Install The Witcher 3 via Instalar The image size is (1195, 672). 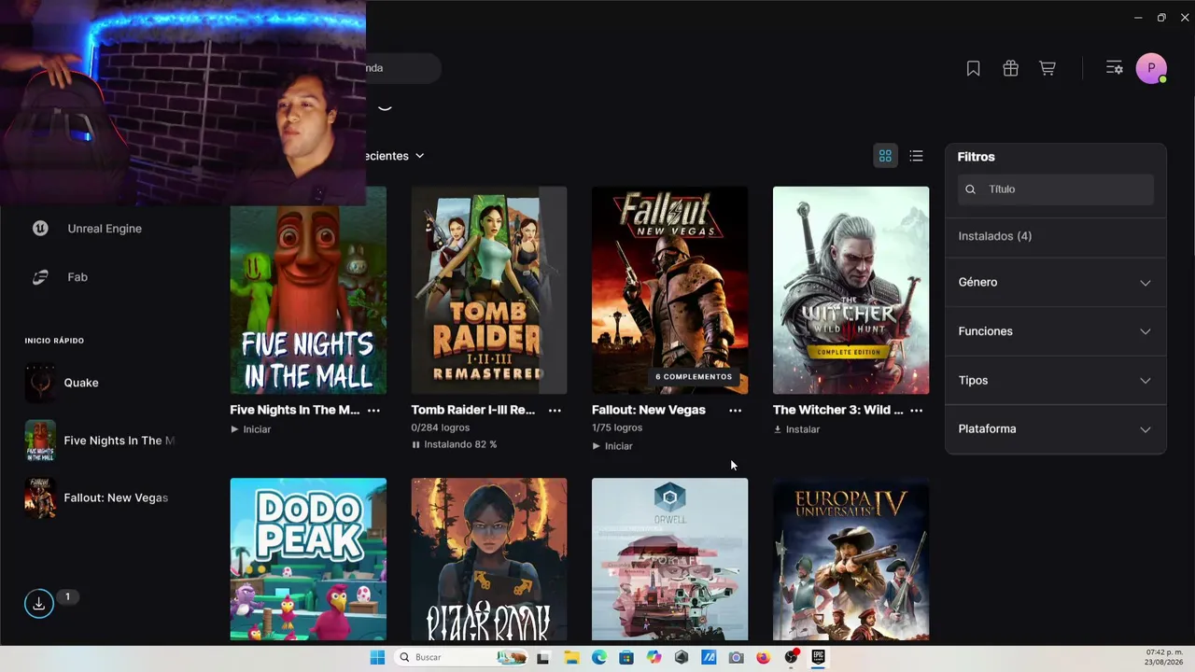pos(796,429)
